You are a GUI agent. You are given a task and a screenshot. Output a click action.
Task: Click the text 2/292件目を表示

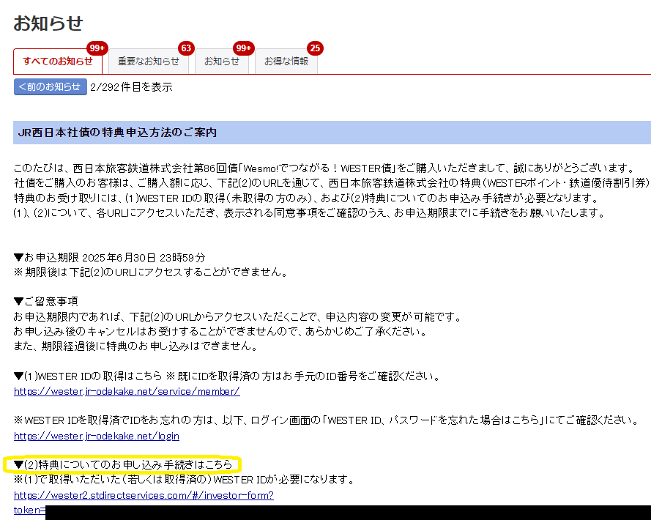click(131, 87)
